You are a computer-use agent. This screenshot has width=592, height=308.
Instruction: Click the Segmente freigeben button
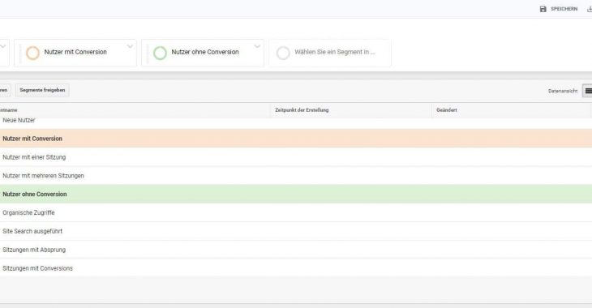tap(42, 90)
